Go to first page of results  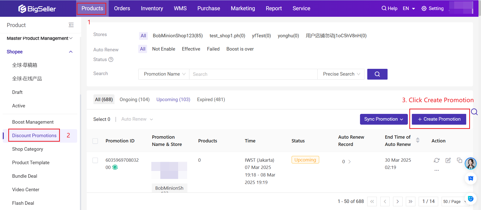372,201
